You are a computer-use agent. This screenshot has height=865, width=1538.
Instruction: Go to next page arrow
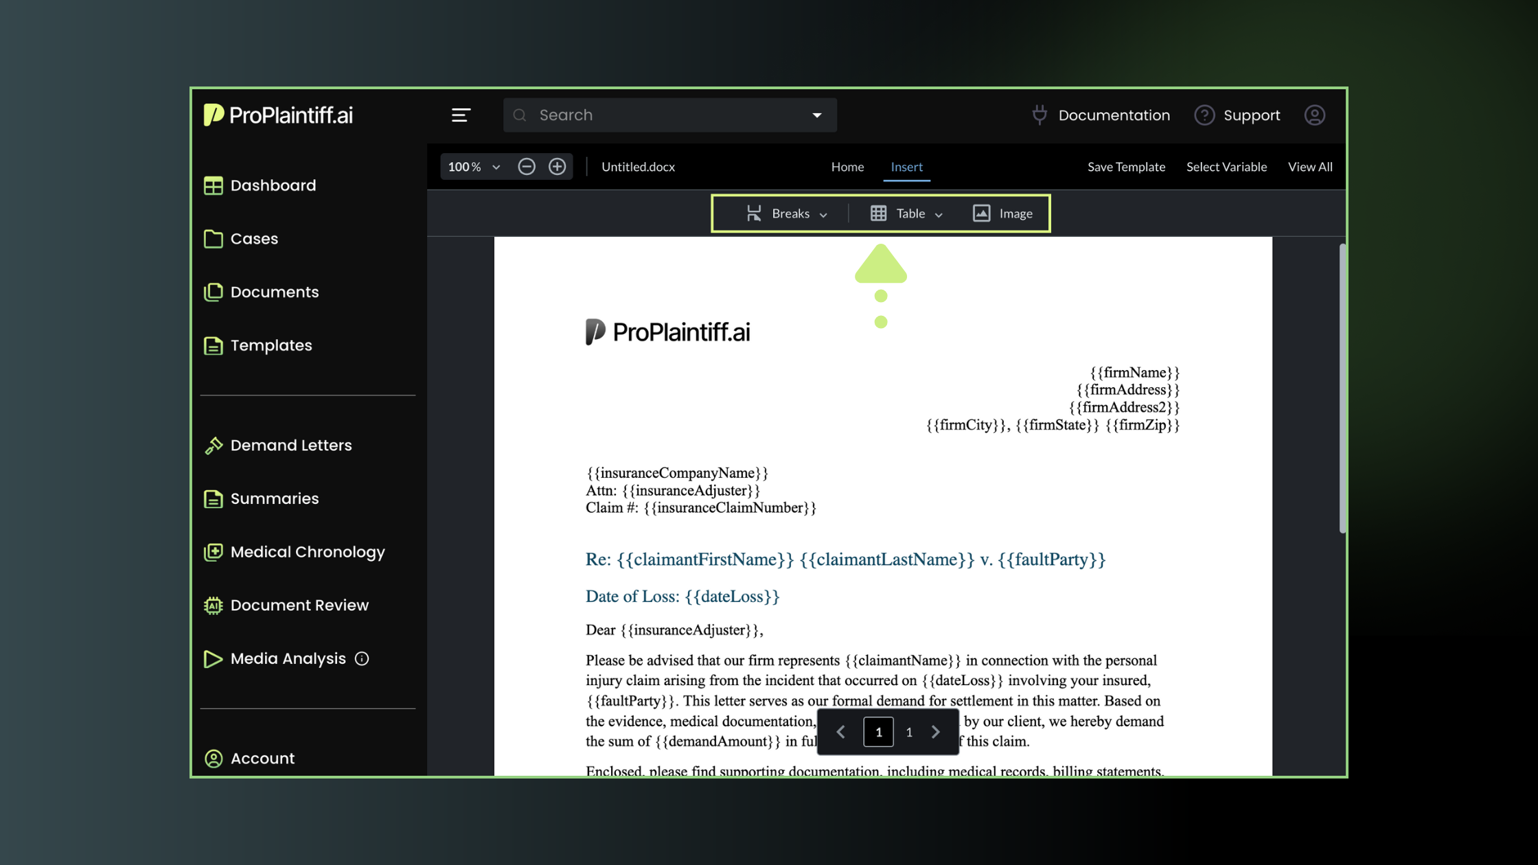coord(936,732)
